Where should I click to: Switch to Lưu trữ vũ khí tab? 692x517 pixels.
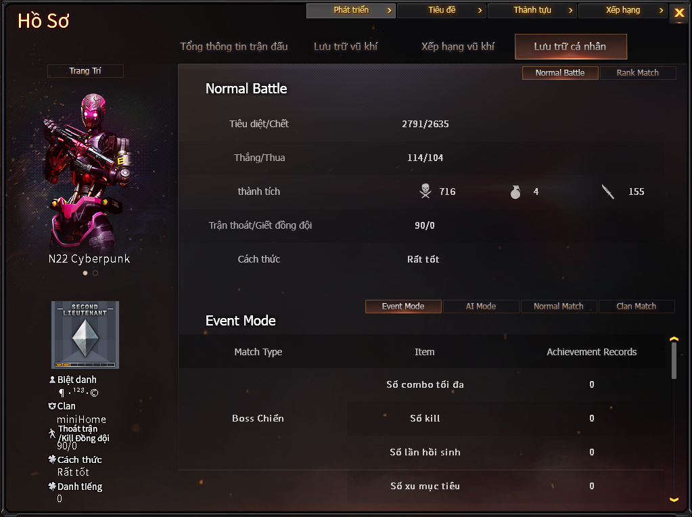(x=346, y=47)
